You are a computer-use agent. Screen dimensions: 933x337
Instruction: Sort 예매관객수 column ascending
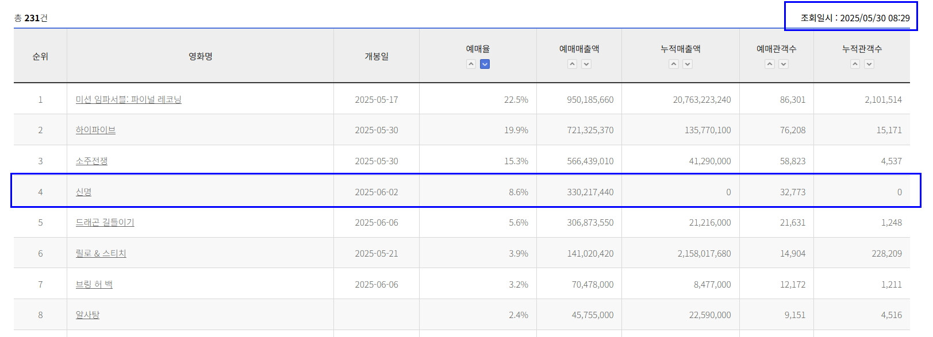(770, 64)
